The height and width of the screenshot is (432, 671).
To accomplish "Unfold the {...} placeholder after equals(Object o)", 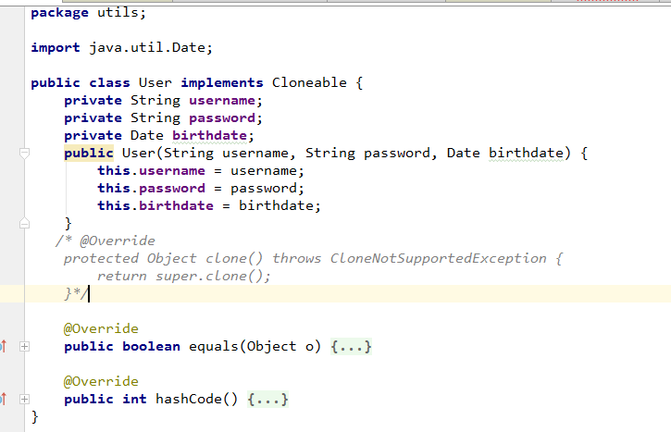I will tap(351, 347).
